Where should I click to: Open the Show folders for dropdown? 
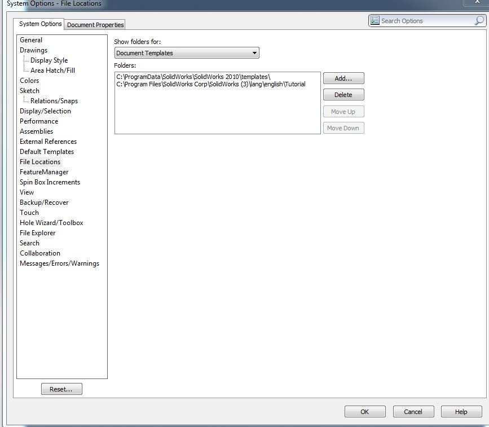[x=187, y=53]
